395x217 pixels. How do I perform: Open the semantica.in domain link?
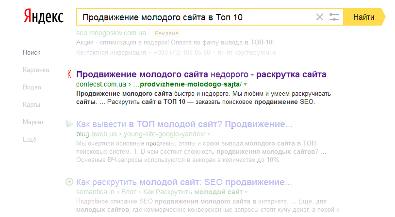[x=95, y=192]
